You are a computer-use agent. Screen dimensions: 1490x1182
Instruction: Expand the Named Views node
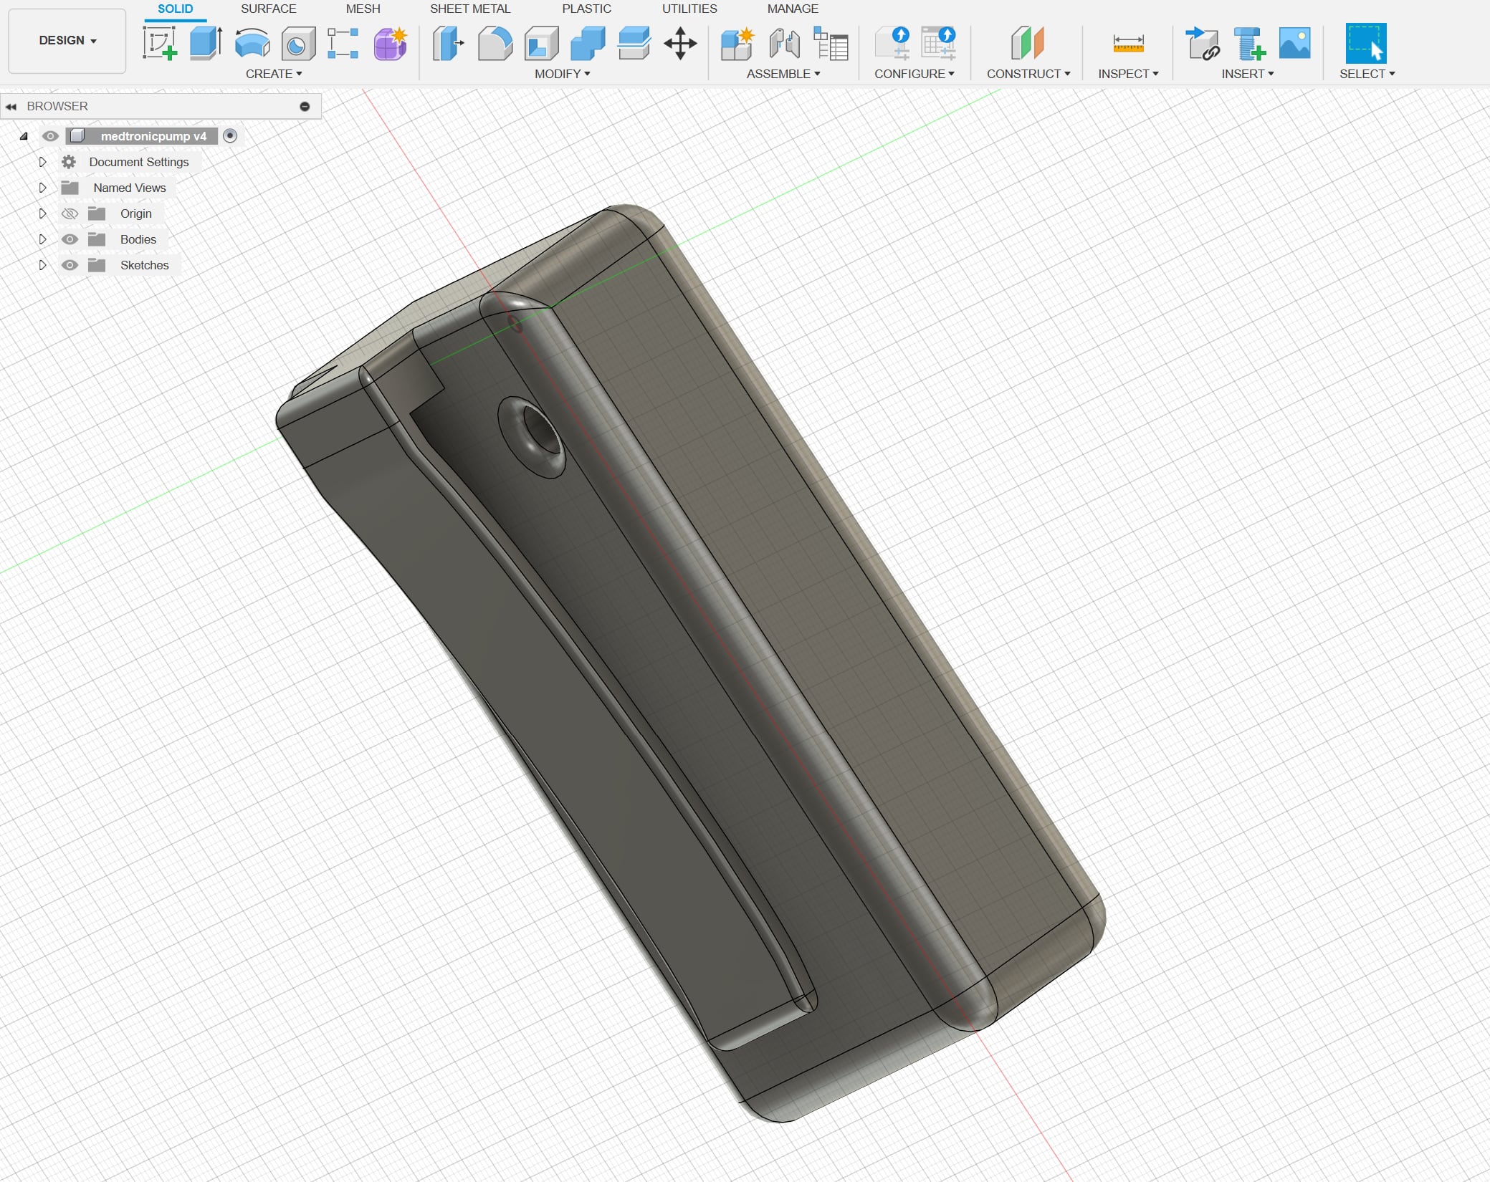coord(42,188)
